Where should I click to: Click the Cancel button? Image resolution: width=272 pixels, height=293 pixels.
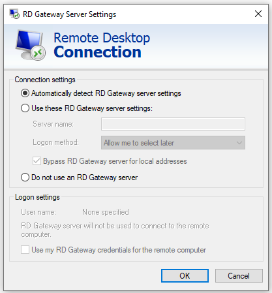[x=239, y=276]
